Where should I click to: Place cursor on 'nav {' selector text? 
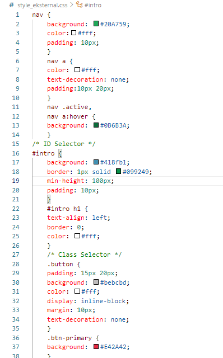[41, 15]
